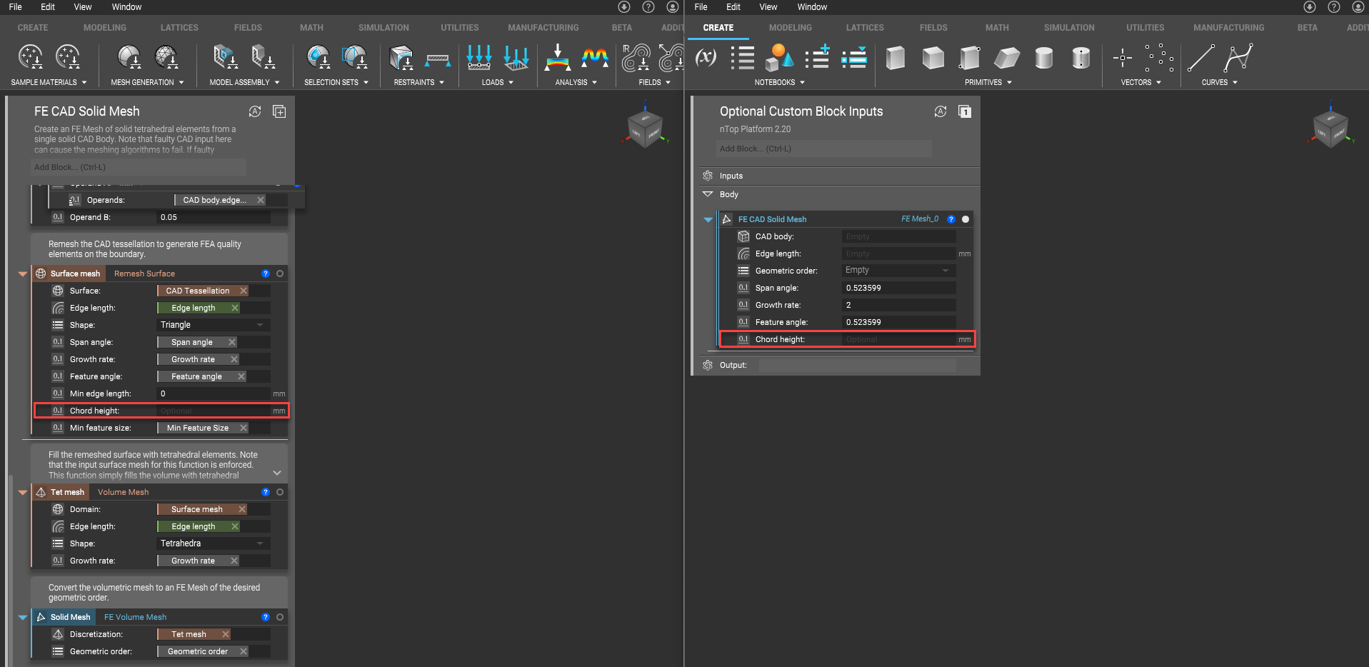The image size is (1369, 667).
Task: Click the beam load Analysis icon
Action: coord(558,57)
